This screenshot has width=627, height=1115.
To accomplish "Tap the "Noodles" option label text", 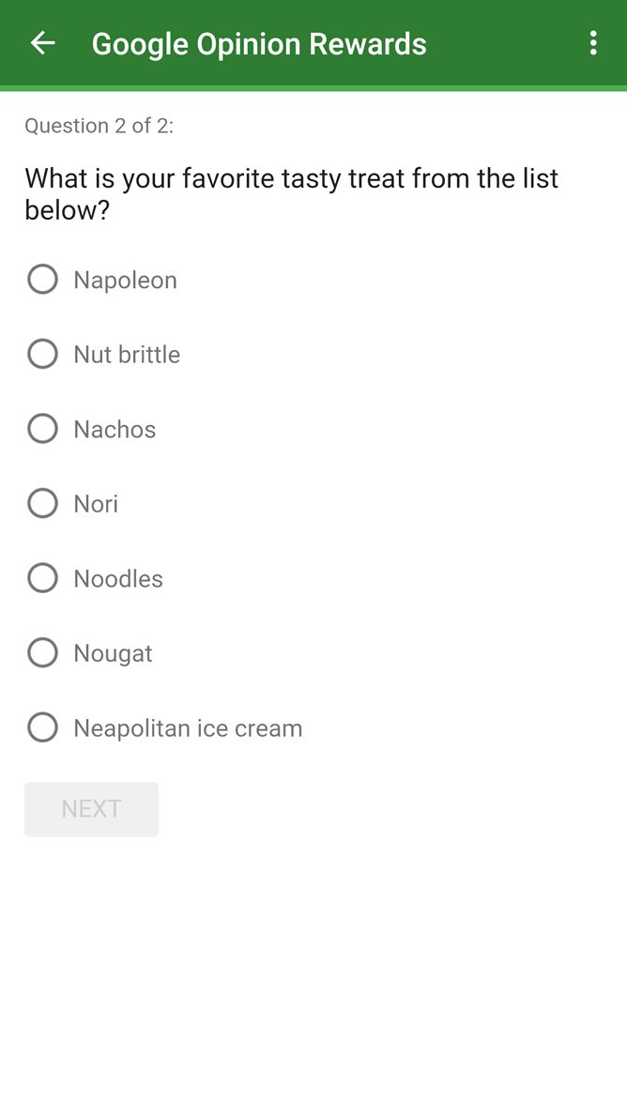I will [x=118, y=579].
